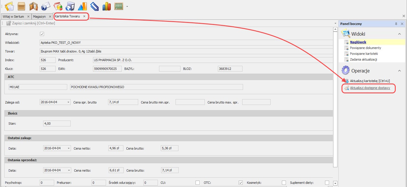This screenshot has width=407, height=187.
Task: Collapse the Widoki section
Action: pyautogui.click(x=399, y=34)
